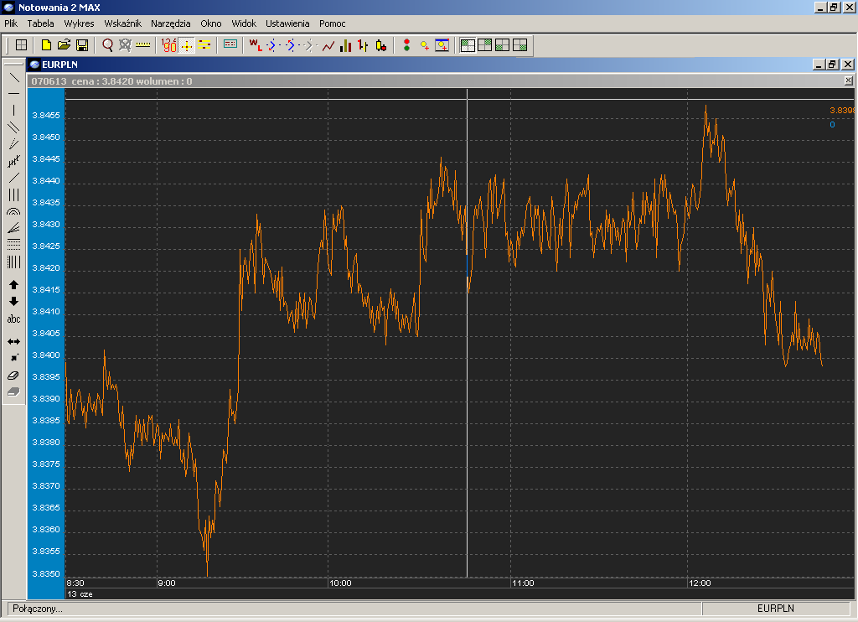
Task: Click the EURPLN status bar field
Action: (775, 609)
